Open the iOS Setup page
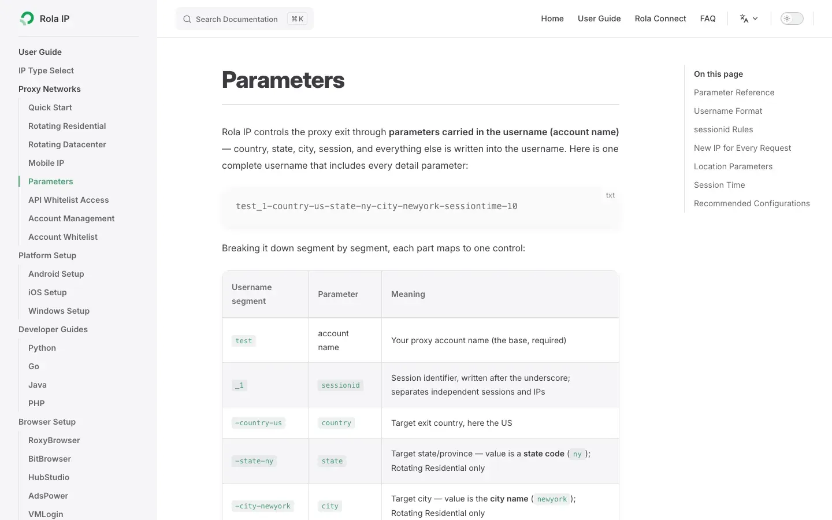The width and height of the screenshot is (832, 520). point(47,292)
